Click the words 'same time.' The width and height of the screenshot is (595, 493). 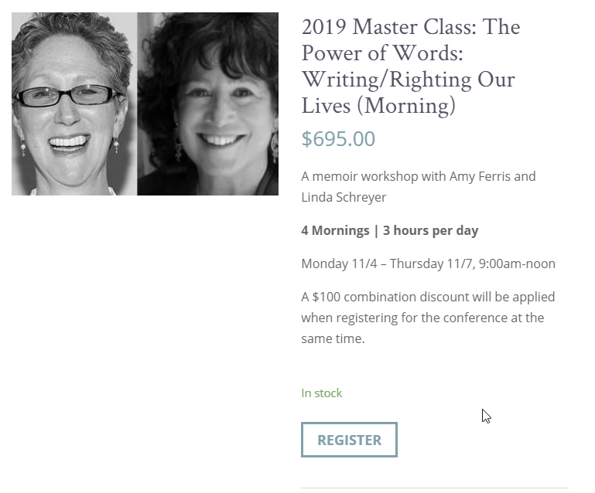click(x=333, y=338)
